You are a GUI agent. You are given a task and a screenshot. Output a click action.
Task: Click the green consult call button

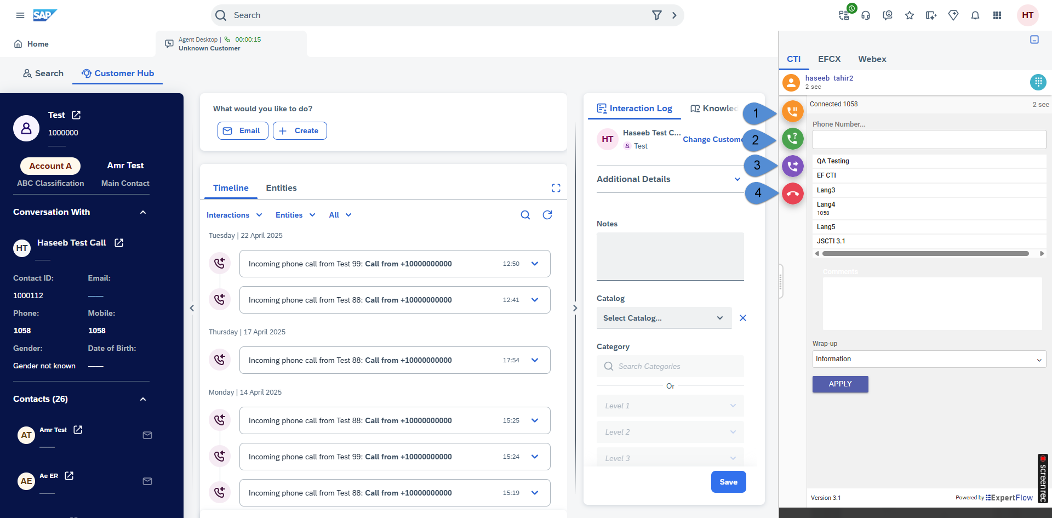792,139
